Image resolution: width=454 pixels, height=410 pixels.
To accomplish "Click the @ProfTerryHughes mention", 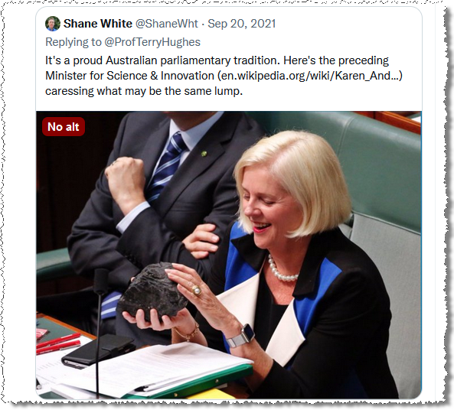I will pos(152,42).
